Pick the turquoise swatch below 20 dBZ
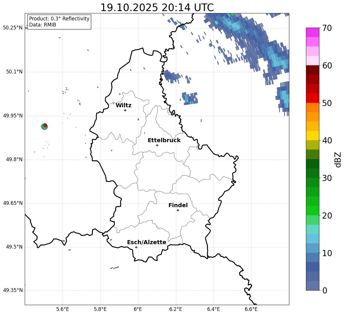Screen dimensions: 345x315 pyautogui.click(x=312, y=229)
